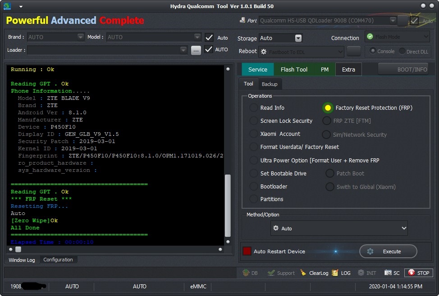The width and height of the screenshot is (439, 296).
Task: Browse loader file with ellipsis button
Action: (196, 50)
